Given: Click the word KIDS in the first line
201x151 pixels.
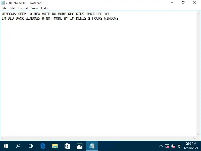Looking at the screenshot, I should coord(80,14).
